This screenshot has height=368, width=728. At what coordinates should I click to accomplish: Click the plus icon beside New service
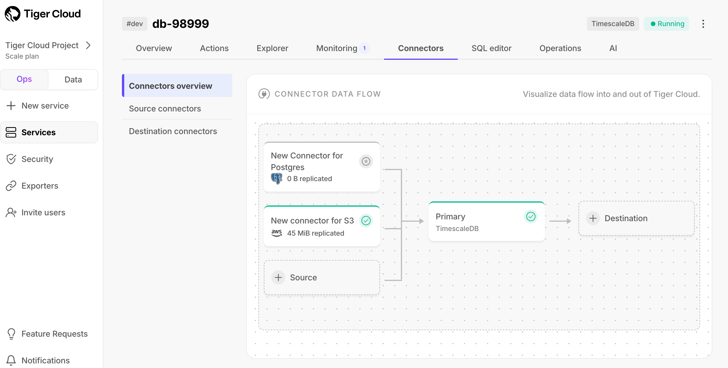click(11, 106)
